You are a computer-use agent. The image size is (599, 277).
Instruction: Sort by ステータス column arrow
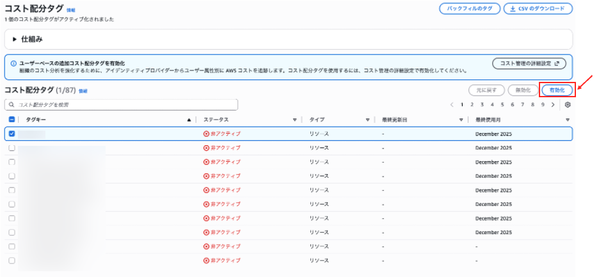(295, 120)
